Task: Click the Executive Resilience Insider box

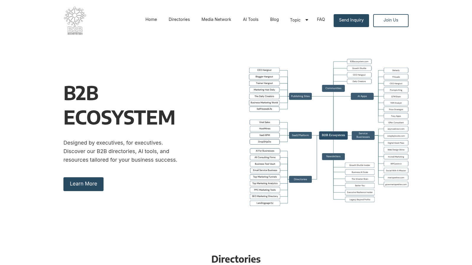Action: tap(360, 192)
